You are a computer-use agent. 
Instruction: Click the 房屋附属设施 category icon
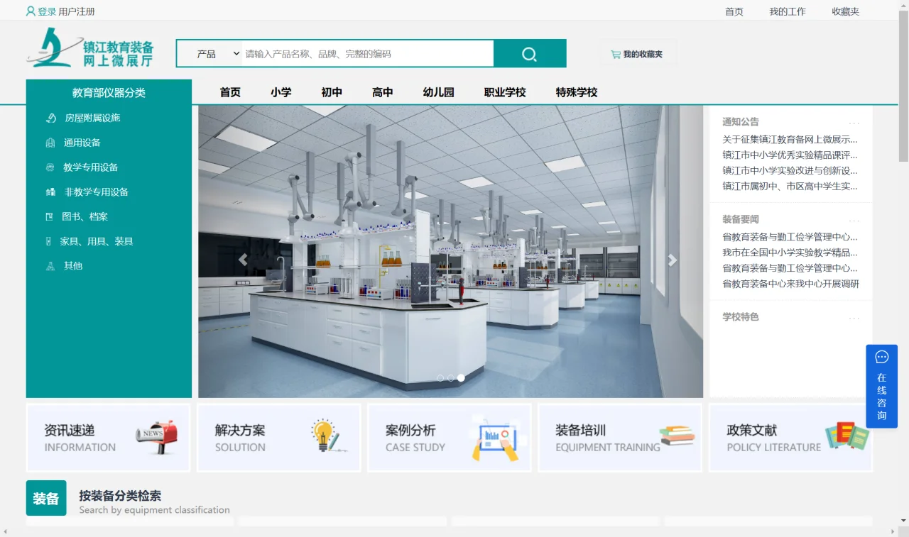click(51, 118)
